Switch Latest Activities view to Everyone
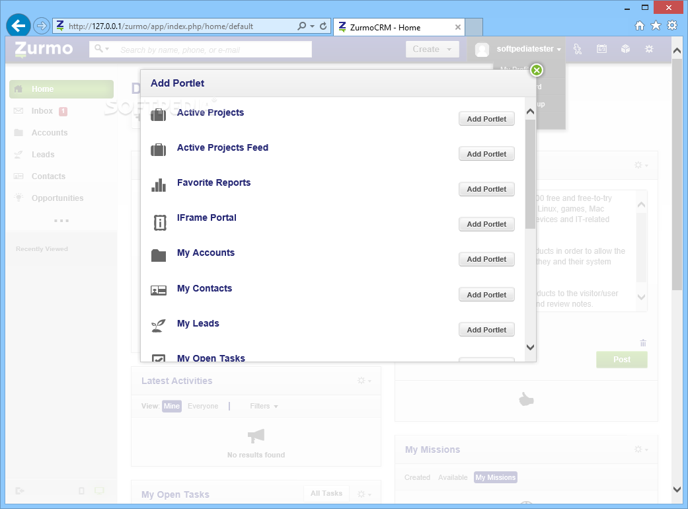 (x=203, y=407)
